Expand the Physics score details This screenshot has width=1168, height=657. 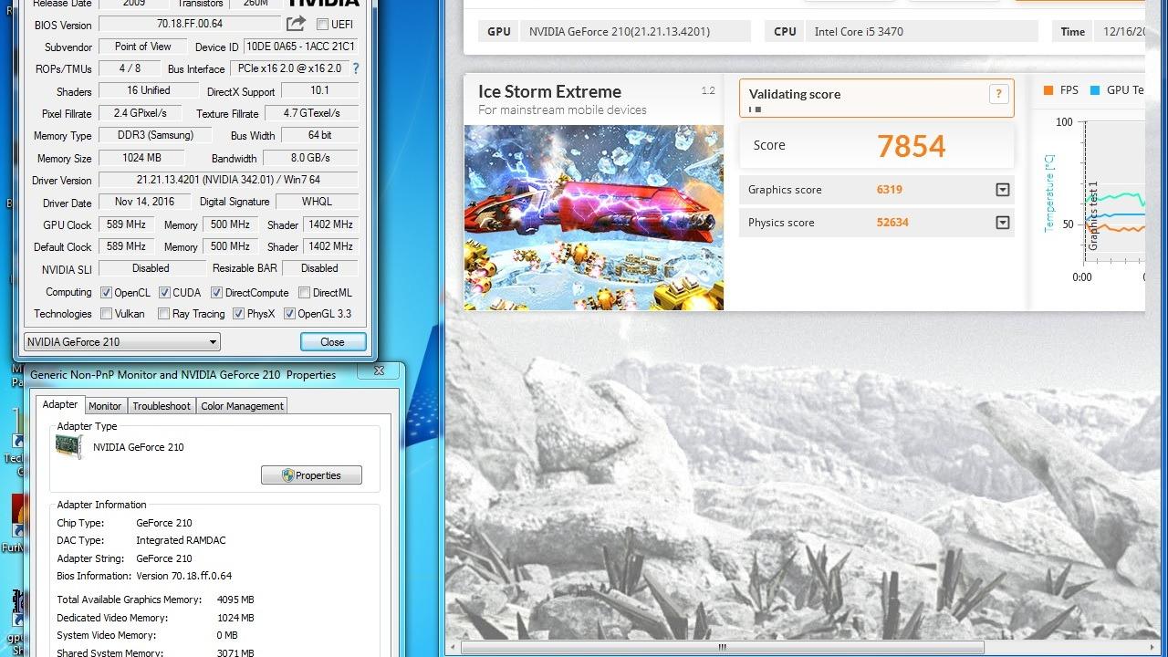pos(1003,223)
